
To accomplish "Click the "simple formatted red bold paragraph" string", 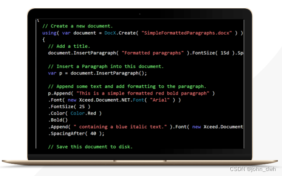I will click(143, 93).
